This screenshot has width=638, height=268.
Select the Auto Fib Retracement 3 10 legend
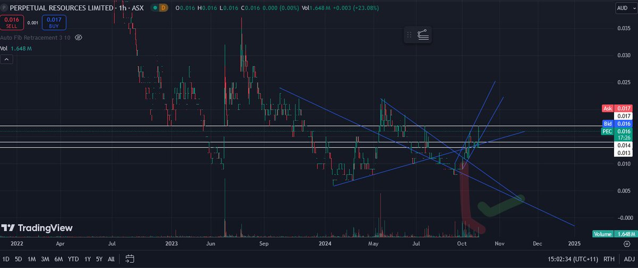click(35, 38)
